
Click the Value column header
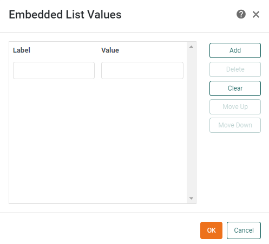coord(110,50)
